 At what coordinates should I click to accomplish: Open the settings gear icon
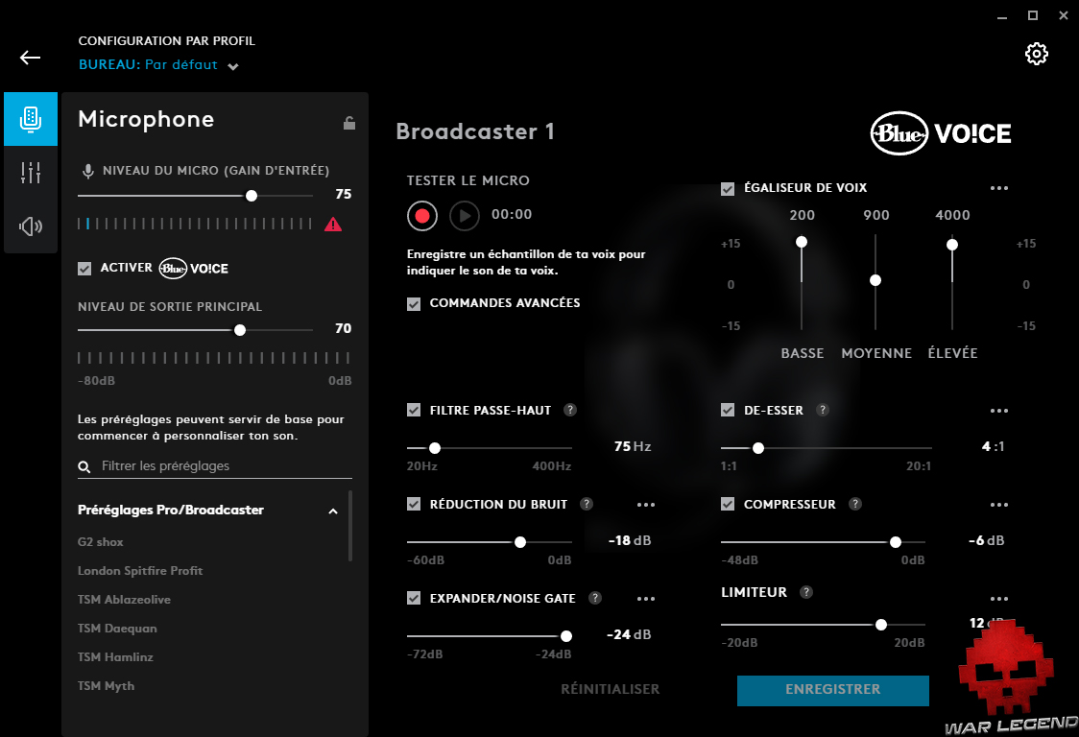coord(1037,54)
